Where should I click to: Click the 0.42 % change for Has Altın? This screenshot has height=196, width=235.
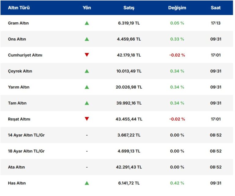coord(177,183)
